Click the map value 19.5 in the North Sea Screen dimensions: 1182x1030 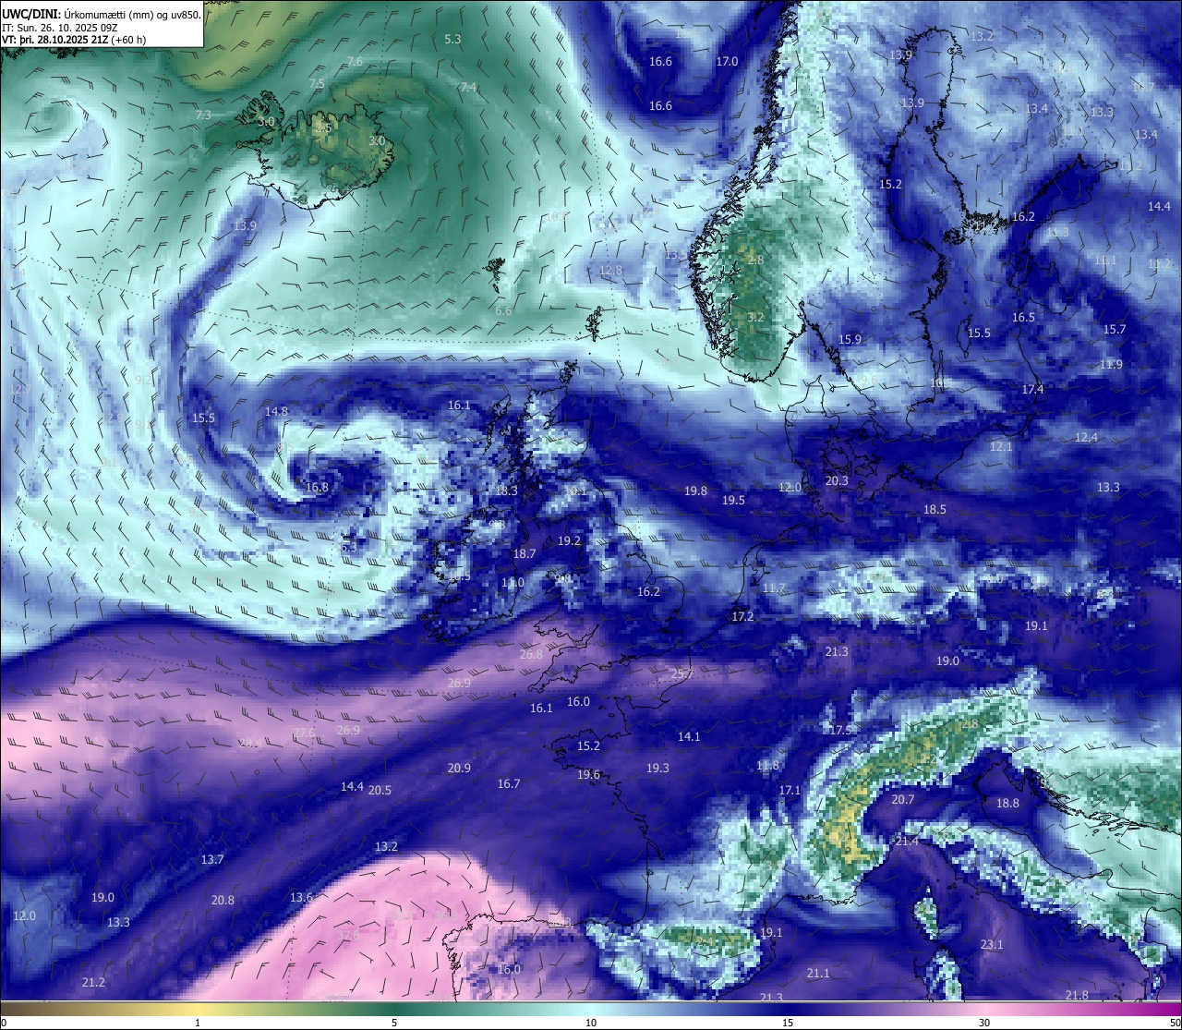coord(733,500)
